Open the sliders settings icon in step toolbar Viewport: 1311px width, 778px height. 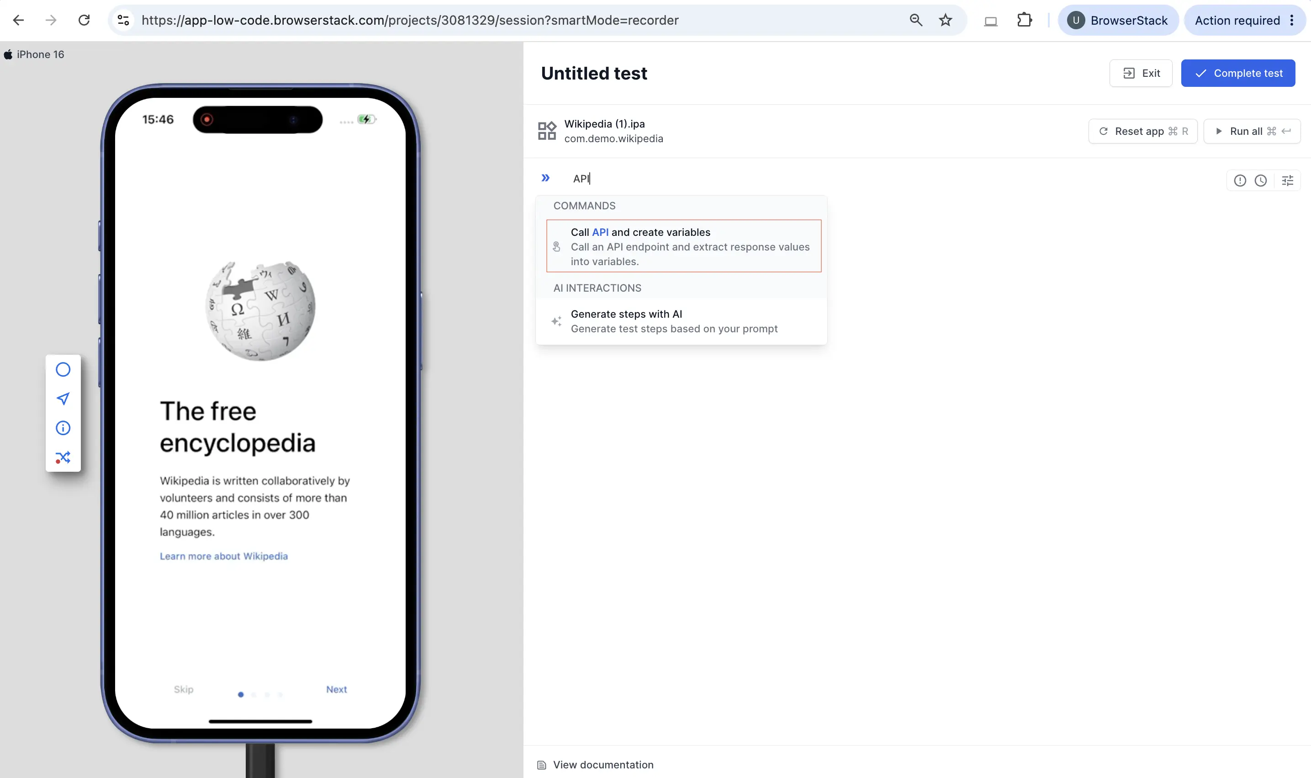click(x=1287, y=181)
